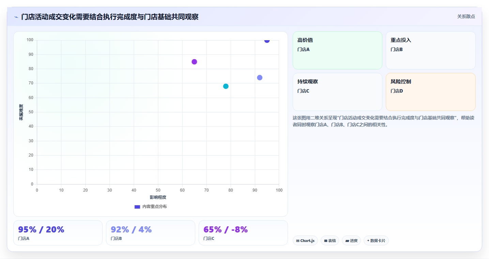Click the light blue data point near 92
The height and width of the screenshot is (259, 489).
pyautogui.click(x=260, y=78)
